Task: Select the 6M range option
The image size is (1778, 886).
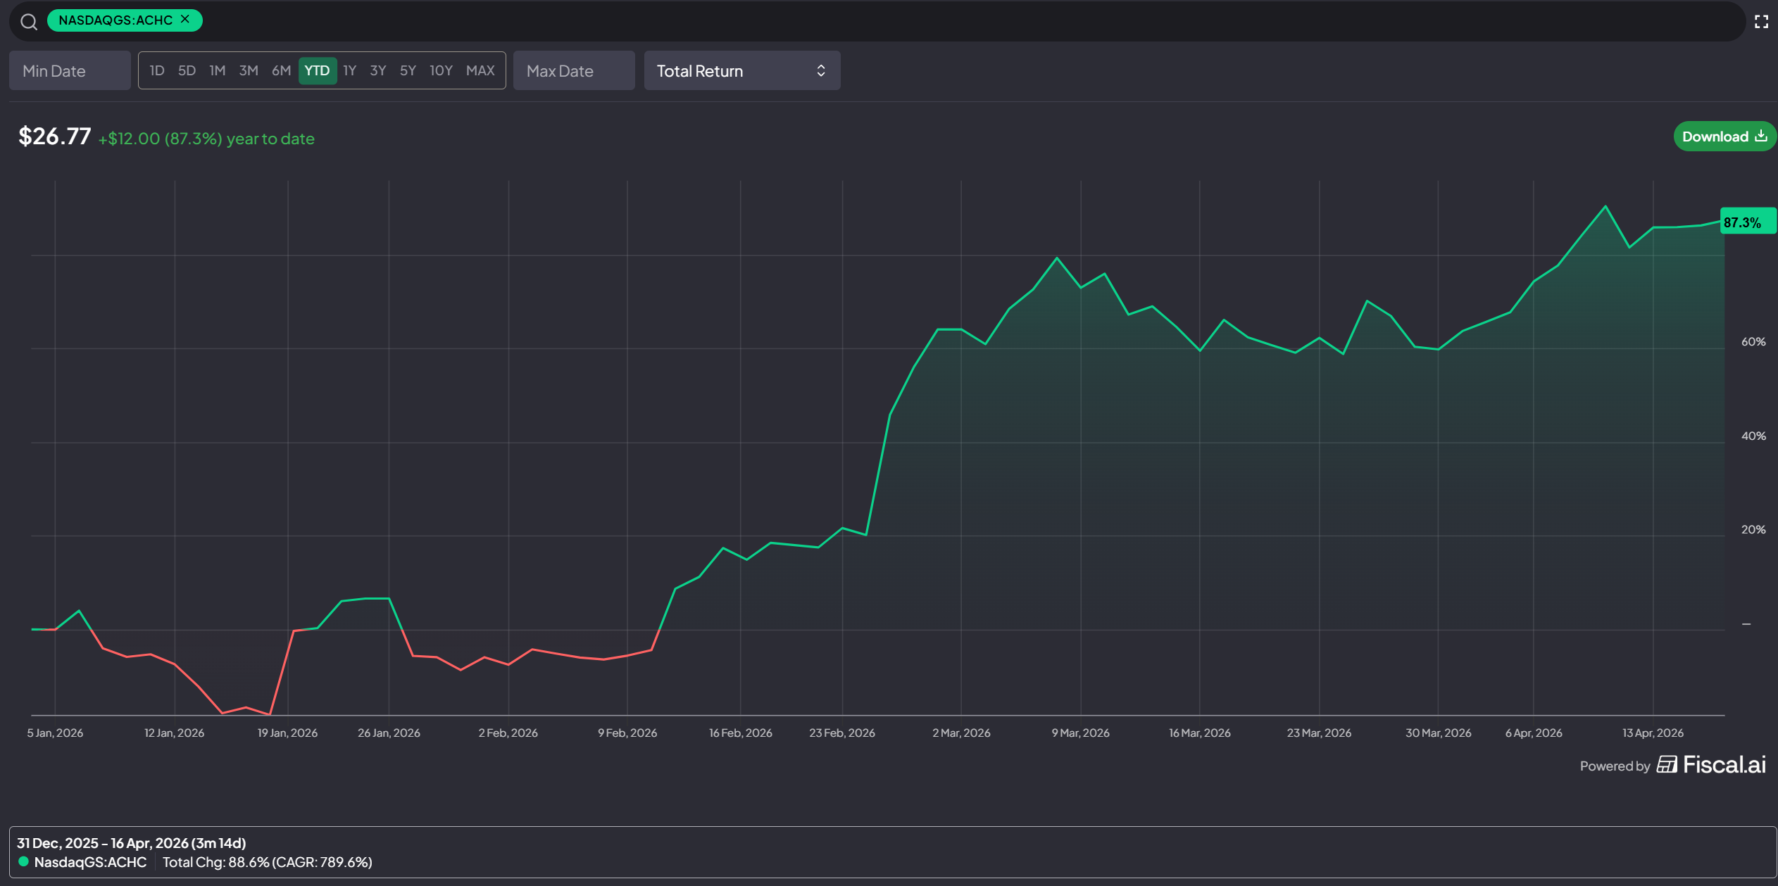Action: point(281,70)
